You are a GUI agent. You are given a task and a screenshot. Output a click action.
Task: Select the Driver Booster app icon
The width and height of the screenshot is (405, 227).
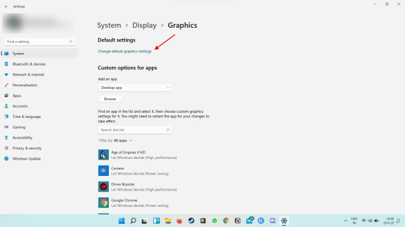pyautogui.click(x=103, y=187)
